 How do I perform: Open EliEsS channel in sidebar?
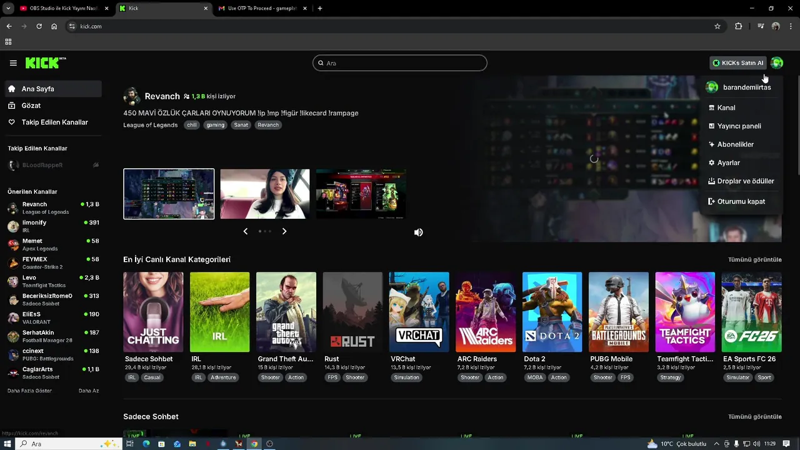(x=53, y=317)
